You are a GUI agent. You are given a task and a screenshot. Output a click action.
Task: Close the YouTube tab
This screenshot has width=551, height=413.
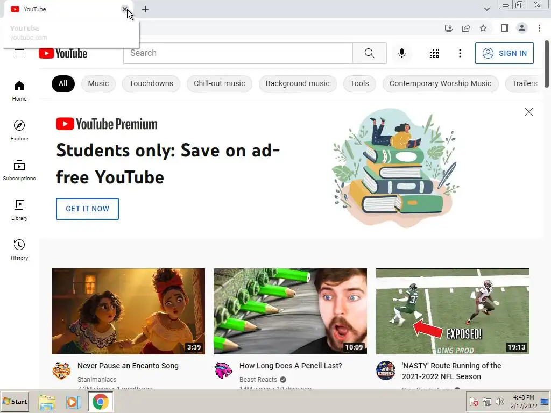point(124,9)
